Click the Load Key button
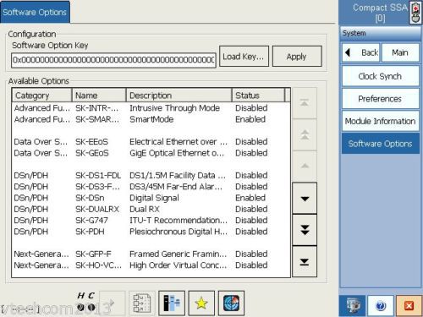 click(x=244, y=57)
